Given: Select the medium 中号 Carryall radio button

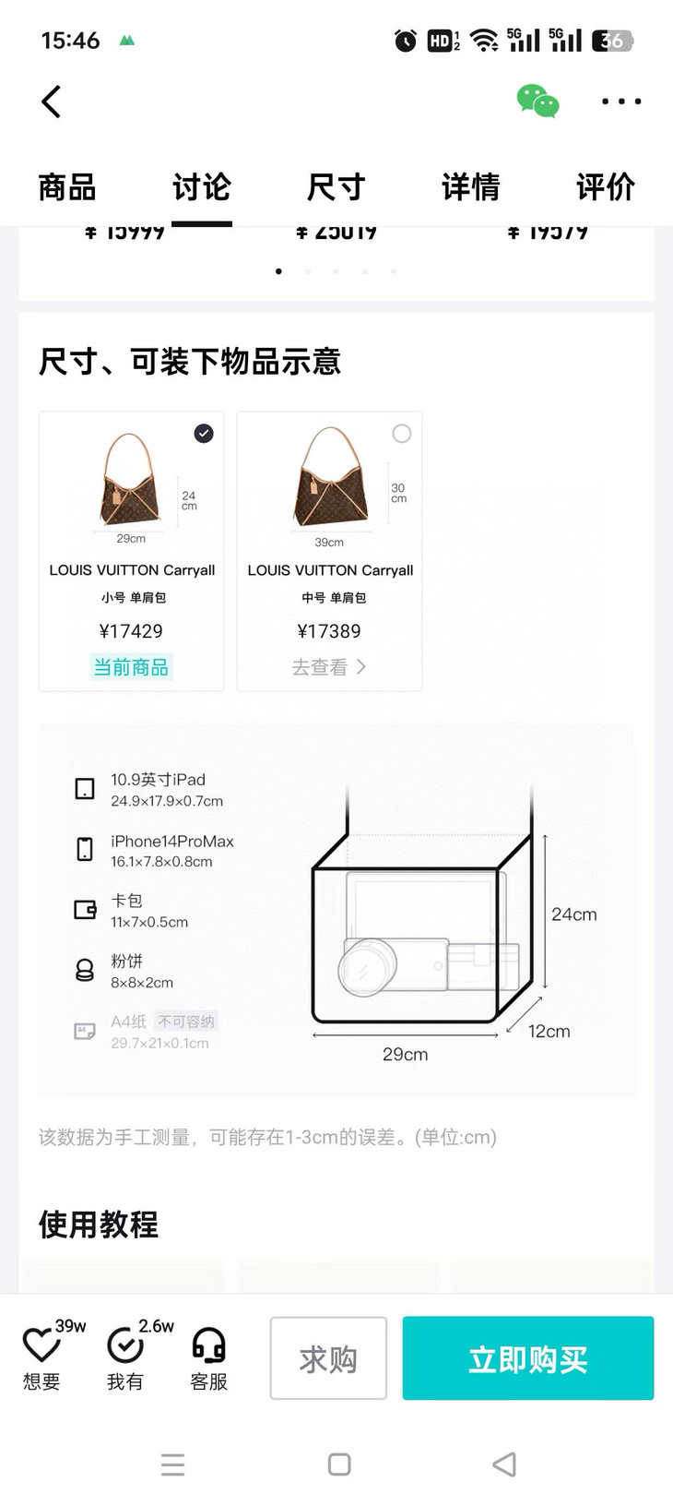Looking at the screenshot, I should (x=402, y=434).
